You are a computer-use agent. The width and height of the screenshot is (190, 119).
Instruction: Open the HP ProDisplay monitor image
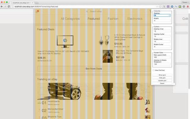pyautogui.click(x=65, y=42)
